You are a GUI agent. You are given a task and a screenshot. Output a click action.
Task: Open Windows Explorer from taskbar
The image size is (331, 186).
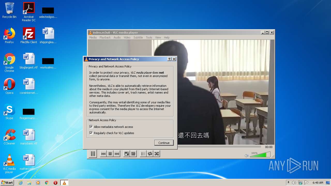(29, 183)
